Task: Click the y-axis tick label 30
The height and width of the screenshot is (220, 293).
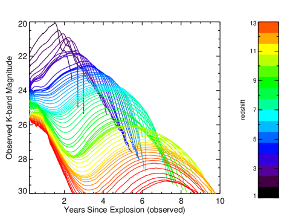Action: (x=22, y=191)
